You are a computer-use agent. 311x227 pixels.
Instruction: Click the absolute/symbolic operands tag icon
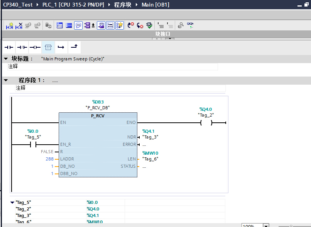(87, 25)
